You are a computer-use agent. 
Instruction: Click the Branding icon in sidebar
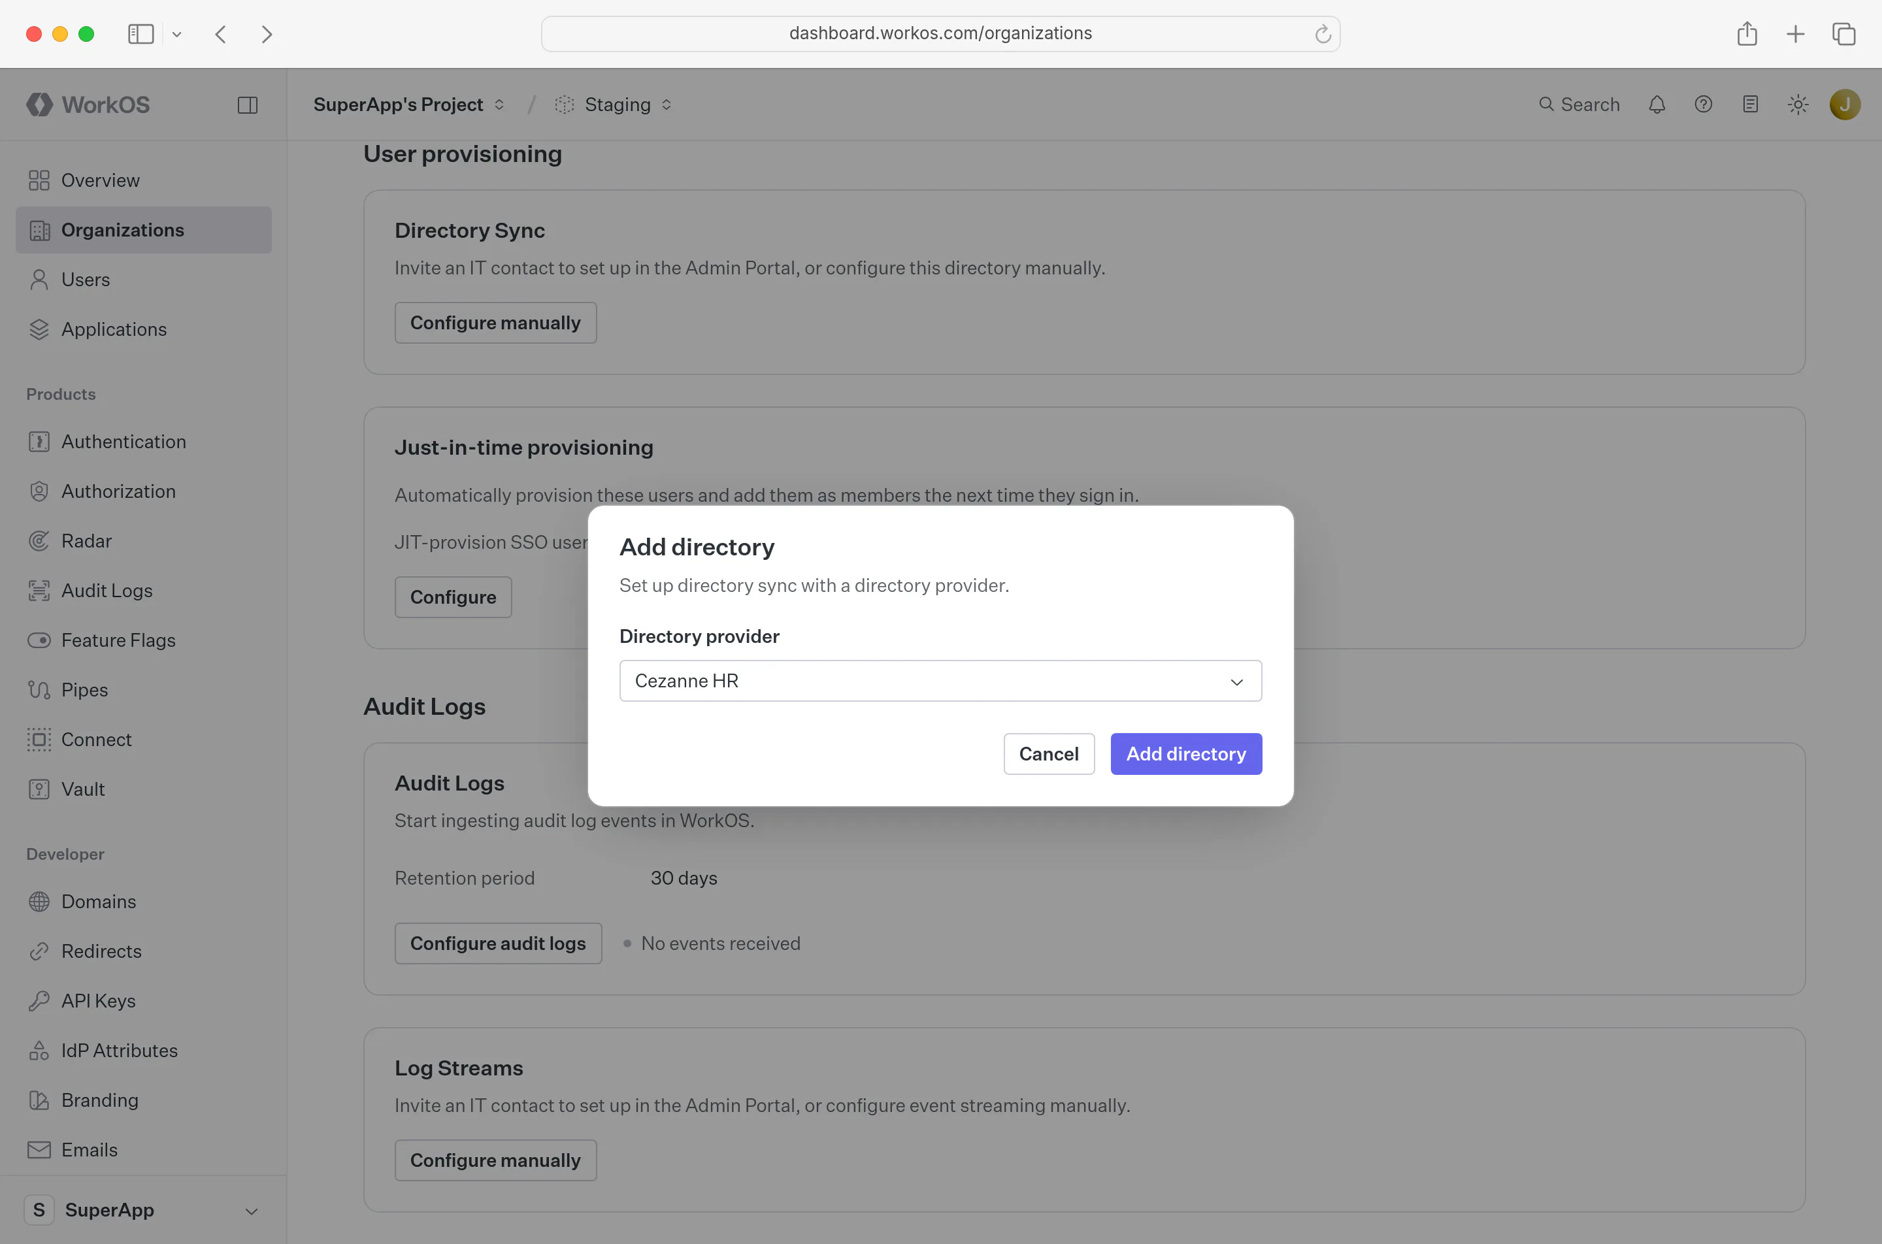tap(39, 1100)
